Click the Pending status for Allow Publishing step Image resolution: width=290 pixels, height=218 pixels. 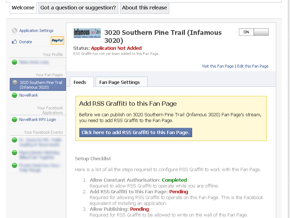(139, 209)
